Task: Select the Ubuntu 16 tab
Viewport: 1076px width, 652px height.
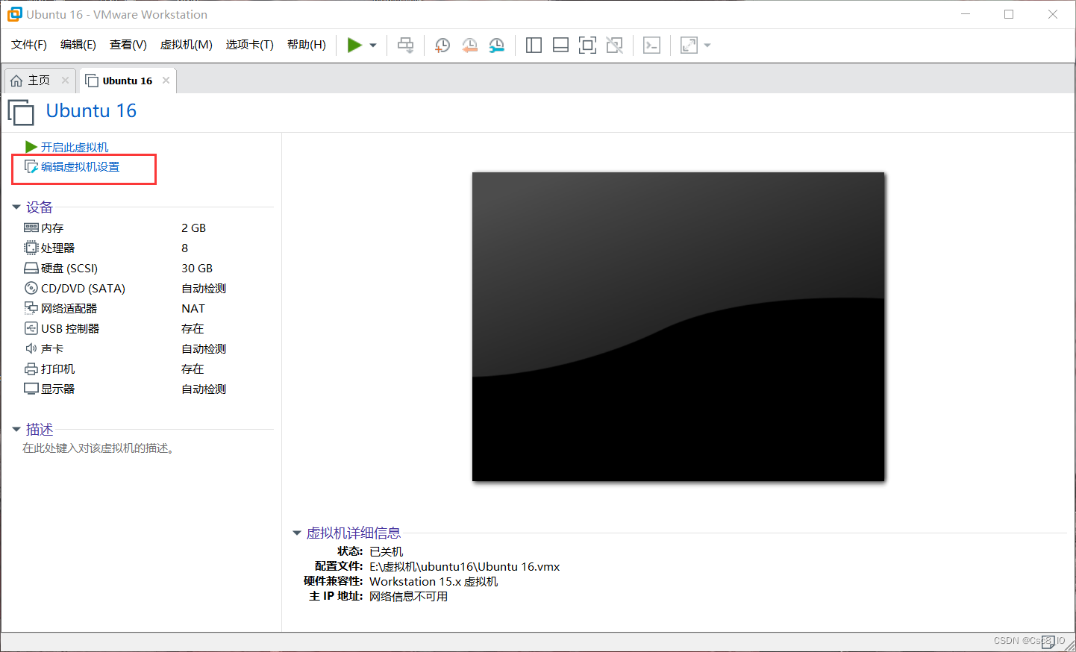Action: point(128,81)
